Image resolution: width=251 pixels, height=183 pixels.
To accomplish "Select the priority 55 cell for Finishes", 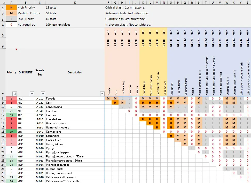I will 11,115.
